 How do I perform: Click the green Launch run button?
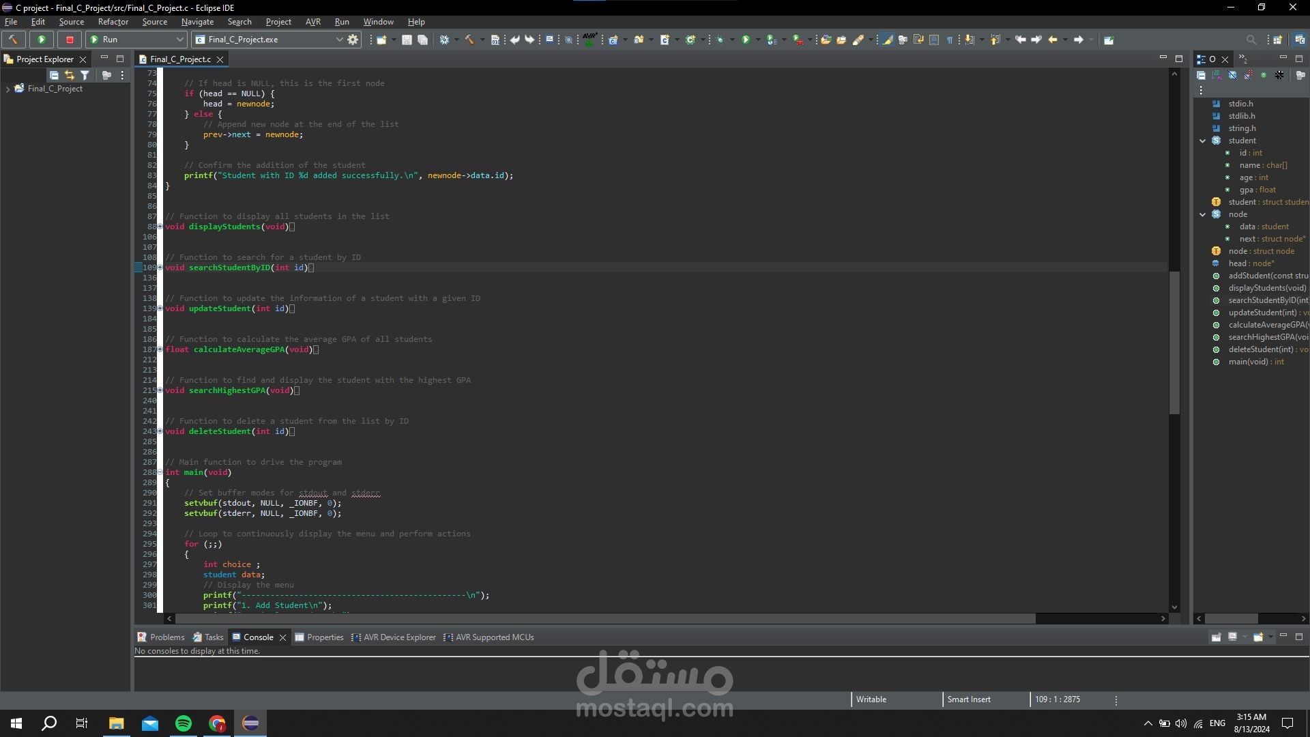pyautogui.click(x=41, y=40)
